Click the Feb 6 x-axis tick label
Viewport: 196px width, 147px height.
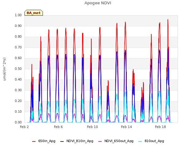click(58, 127)
